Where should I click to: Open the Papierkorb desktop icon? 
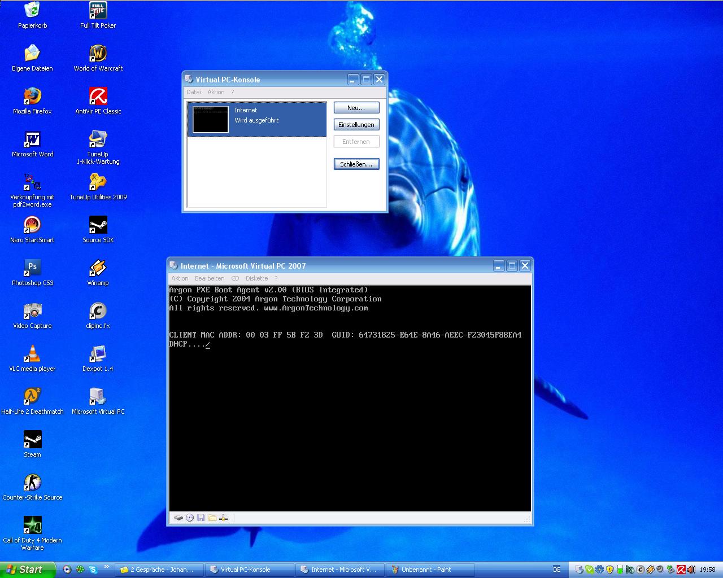point(32,15)
